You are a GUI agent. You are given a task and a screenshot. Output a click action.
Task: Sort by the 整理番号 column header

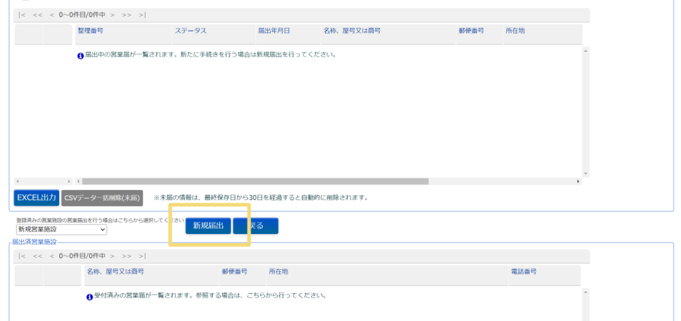pyautogui.click(x=90, y=31)
